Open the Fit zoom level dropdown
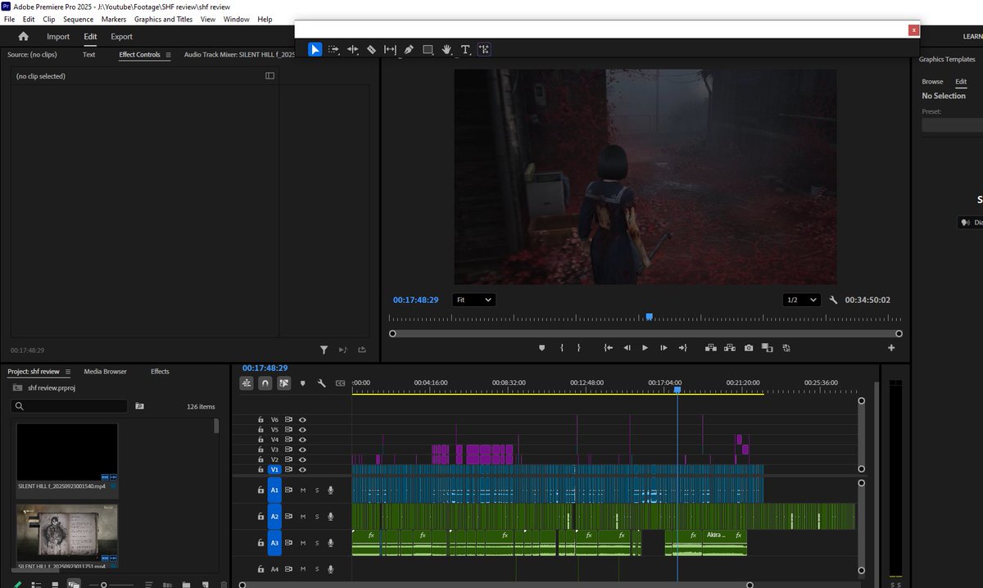 tap(473, 301)
